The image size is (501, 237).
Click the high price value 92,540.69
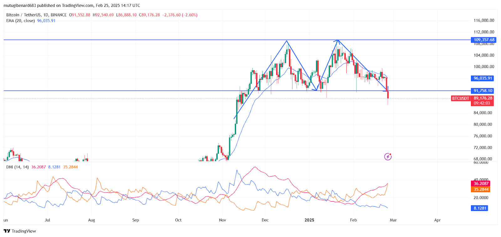104,15
